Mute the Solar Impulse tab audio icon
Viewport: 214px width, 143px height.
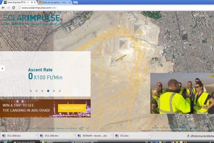pyautogui.click(x=31, y=2)
